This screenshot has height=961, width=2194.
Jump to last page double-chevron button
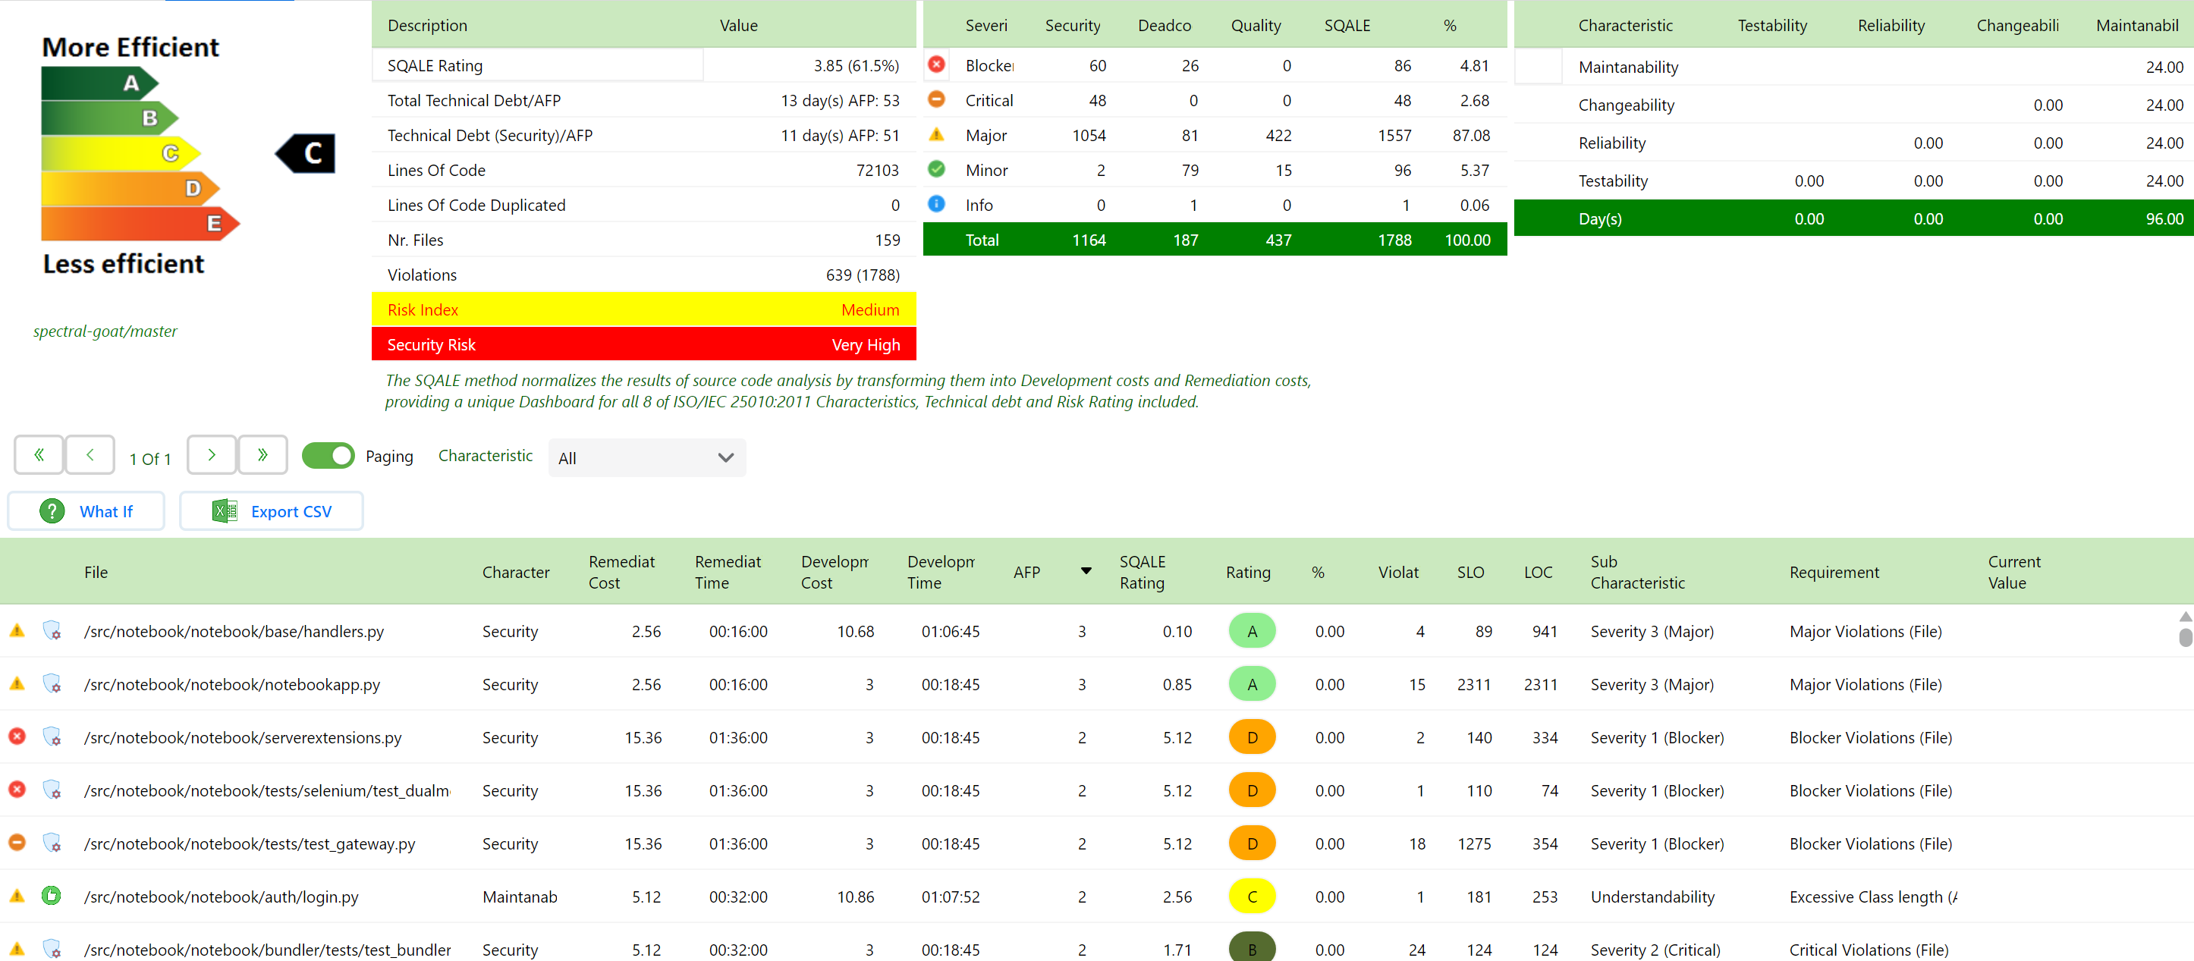262,455
